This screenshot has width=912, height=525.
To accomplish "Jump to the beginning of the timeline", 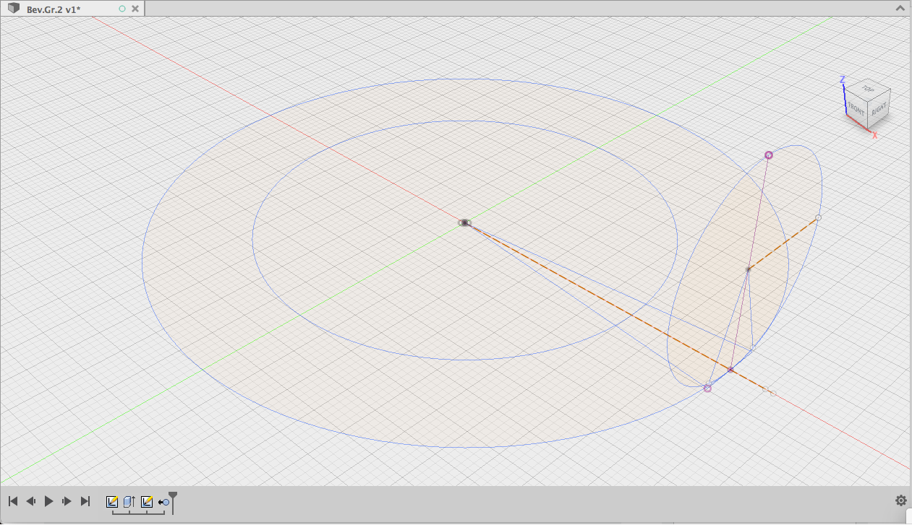I will click(x=12, y=500).
